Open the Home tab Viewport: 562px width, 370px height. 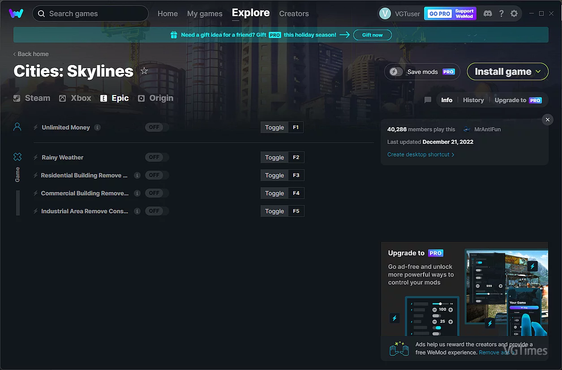point(167,14)
